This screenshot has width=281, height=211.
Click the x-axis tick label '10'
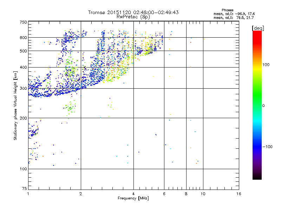(x=203, y=194)
